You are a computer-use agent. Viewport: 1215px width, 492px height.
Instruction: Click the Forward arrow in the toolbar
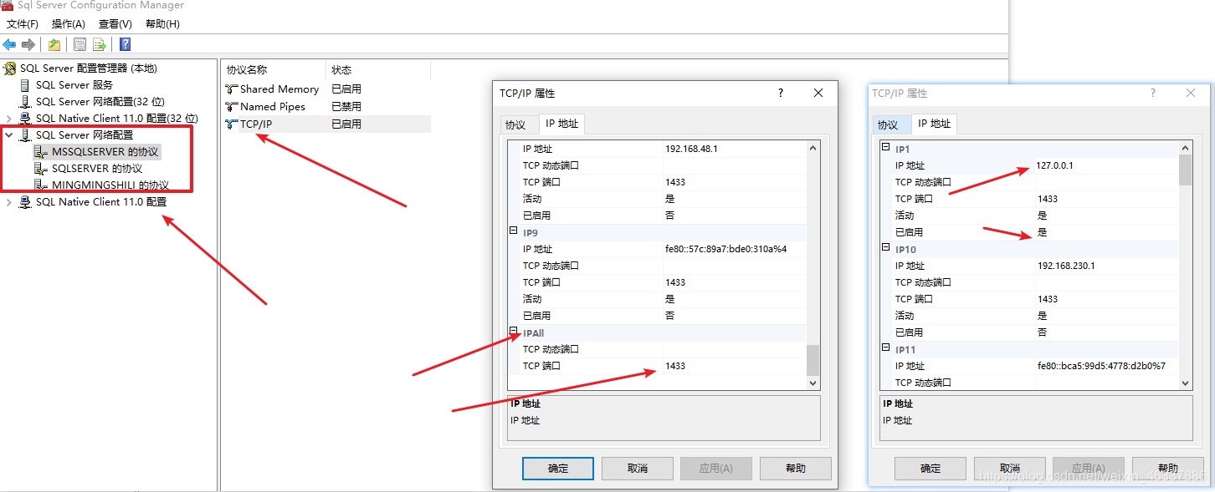28,44
